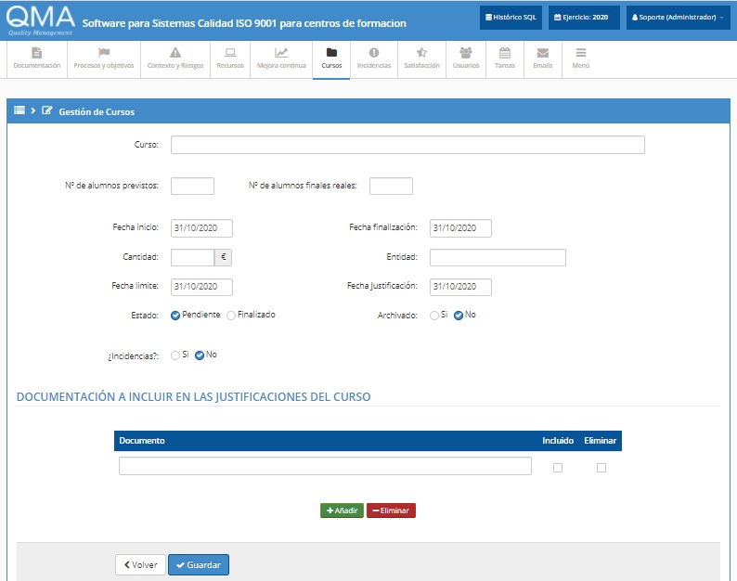Open Contexto y Riesgos warning icon

pyautogui.click(x=175, y=54)
